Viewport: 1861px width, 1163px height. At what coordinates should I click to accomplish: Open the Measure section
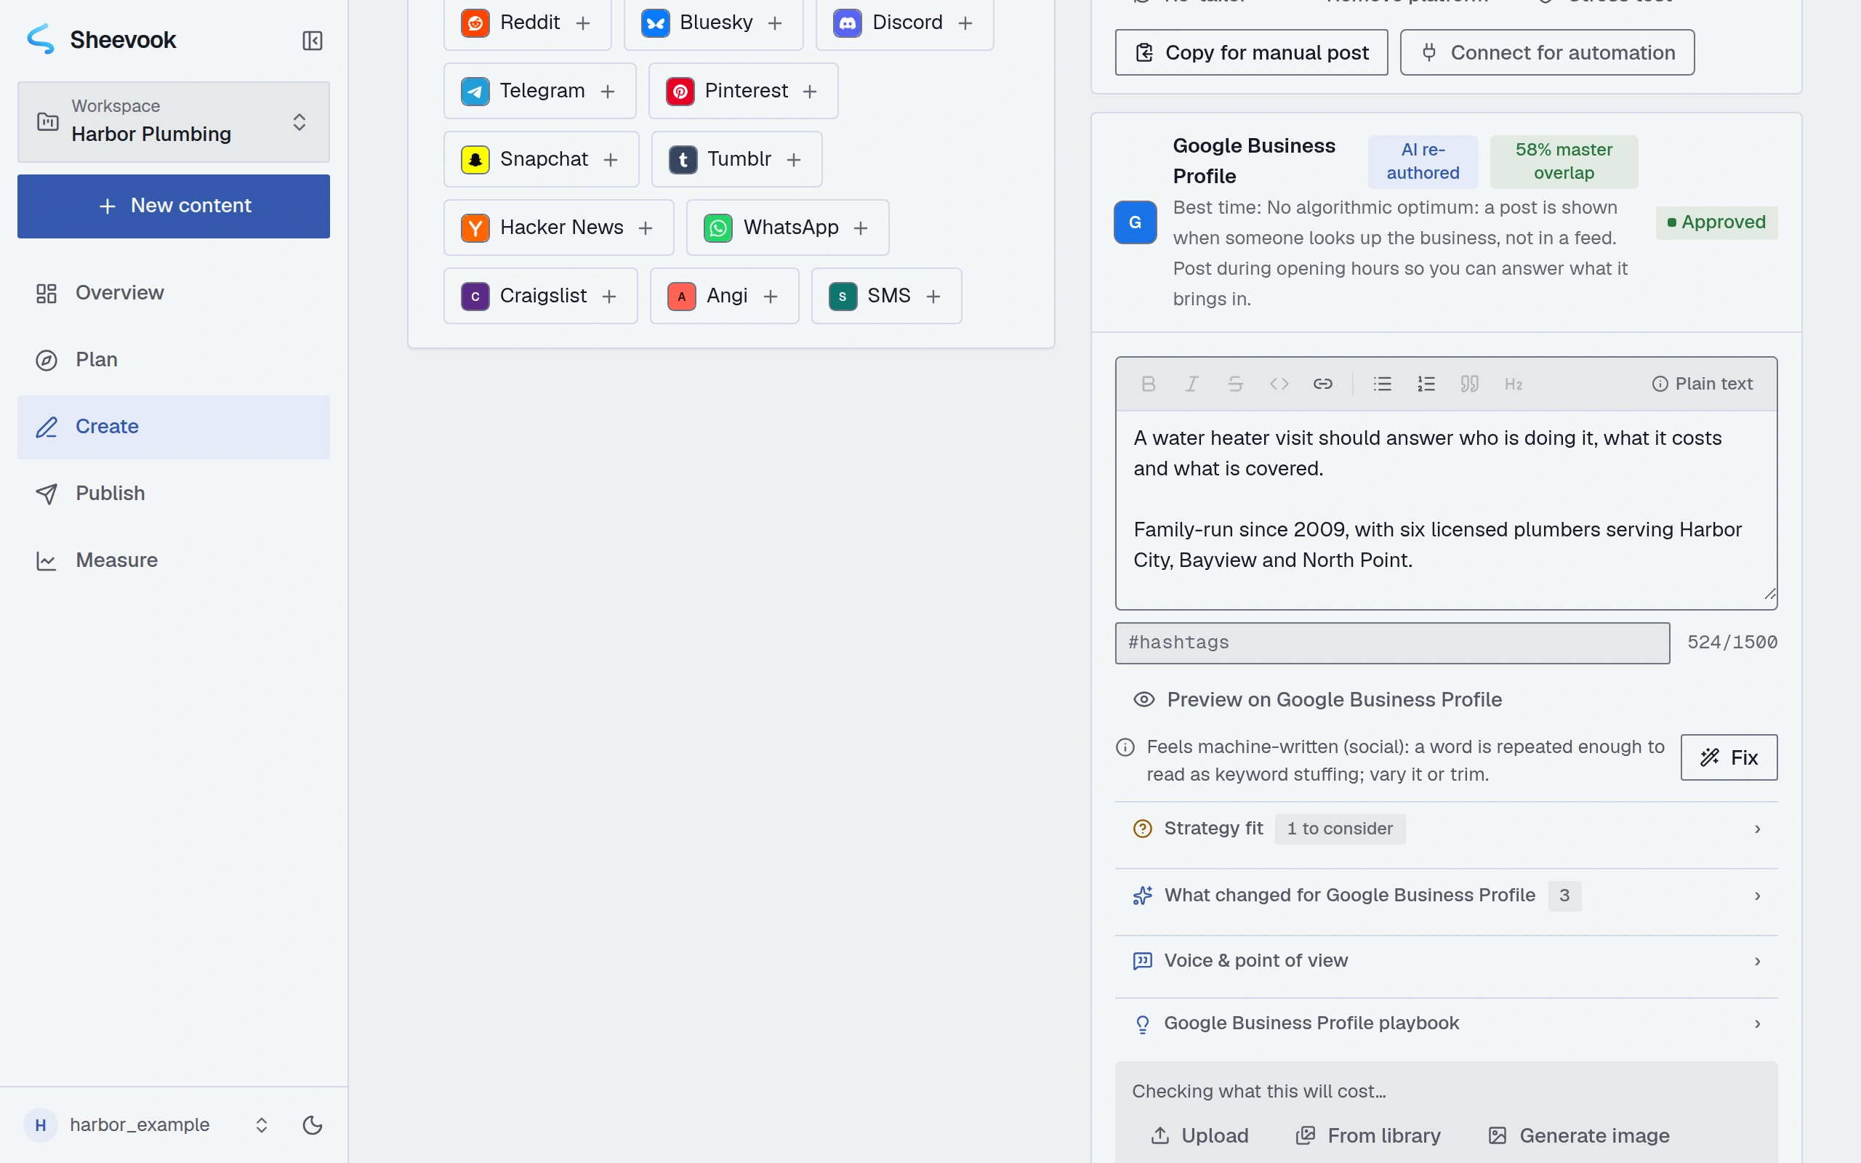pyautogui.click(x=174, y=560)
